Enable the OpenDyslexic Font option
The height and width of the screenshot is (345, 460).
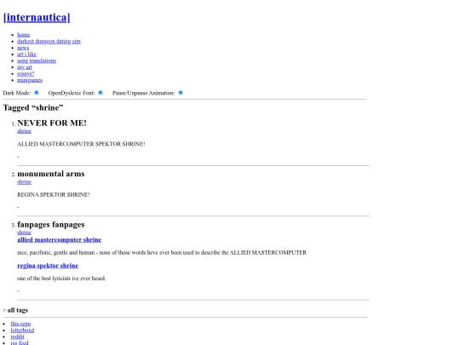(x=101, y=93)
